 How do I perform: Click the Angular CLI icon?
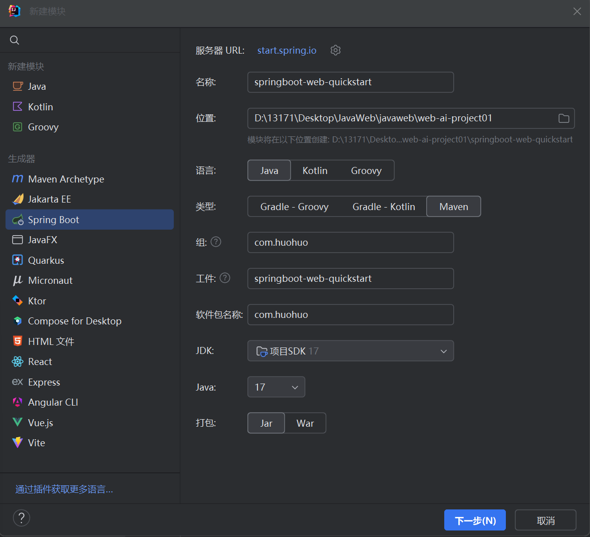(x=18, y=402)
